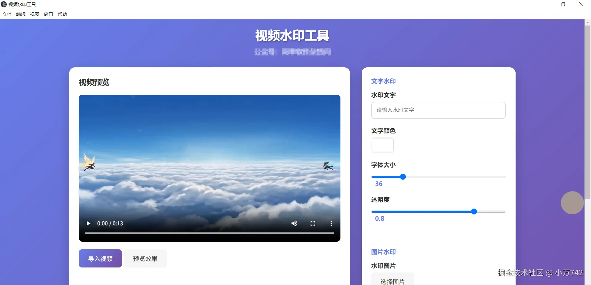Click the 图片水印 section heading
Screen dimensions: 591x285
coord(383,252)
